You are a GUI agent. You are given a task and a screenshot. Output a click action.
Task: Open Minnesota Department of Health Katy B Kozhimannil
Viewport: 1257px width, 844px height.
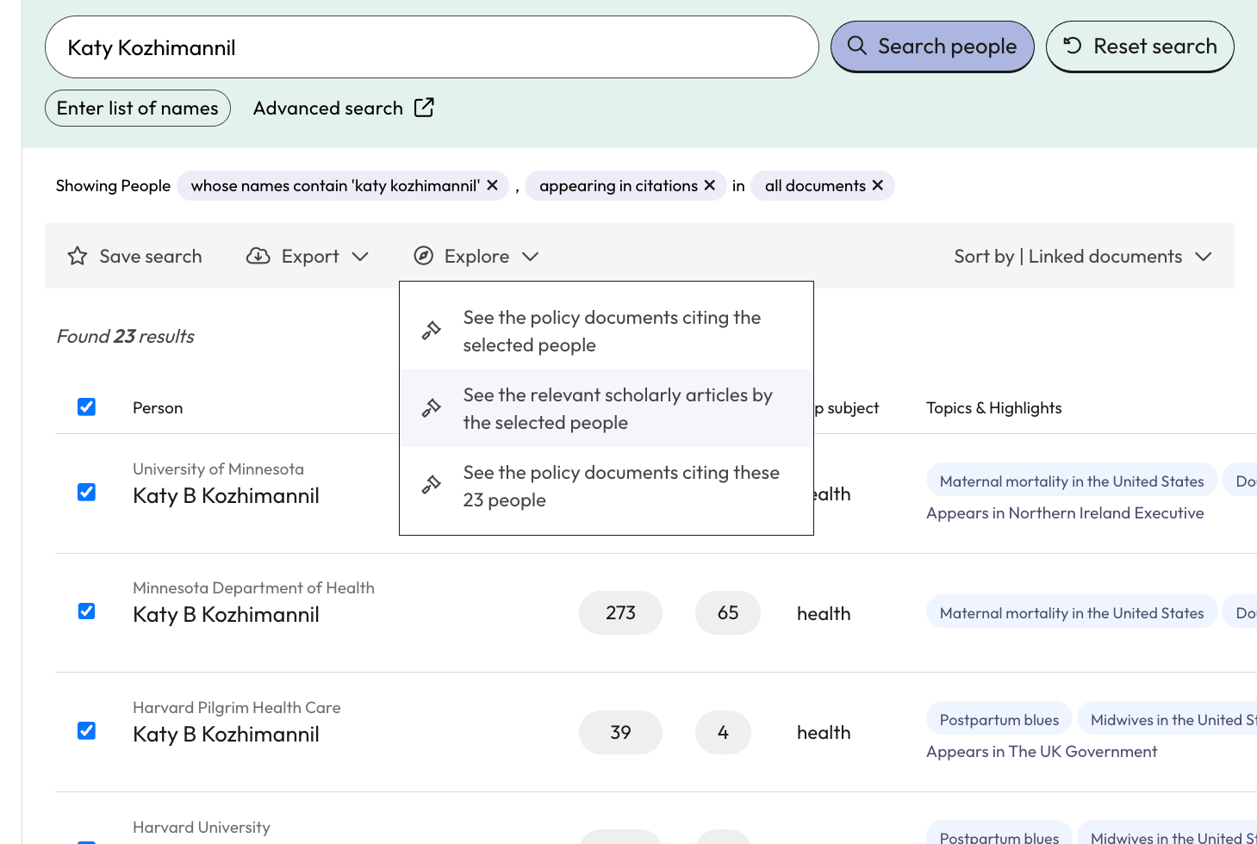226,614
